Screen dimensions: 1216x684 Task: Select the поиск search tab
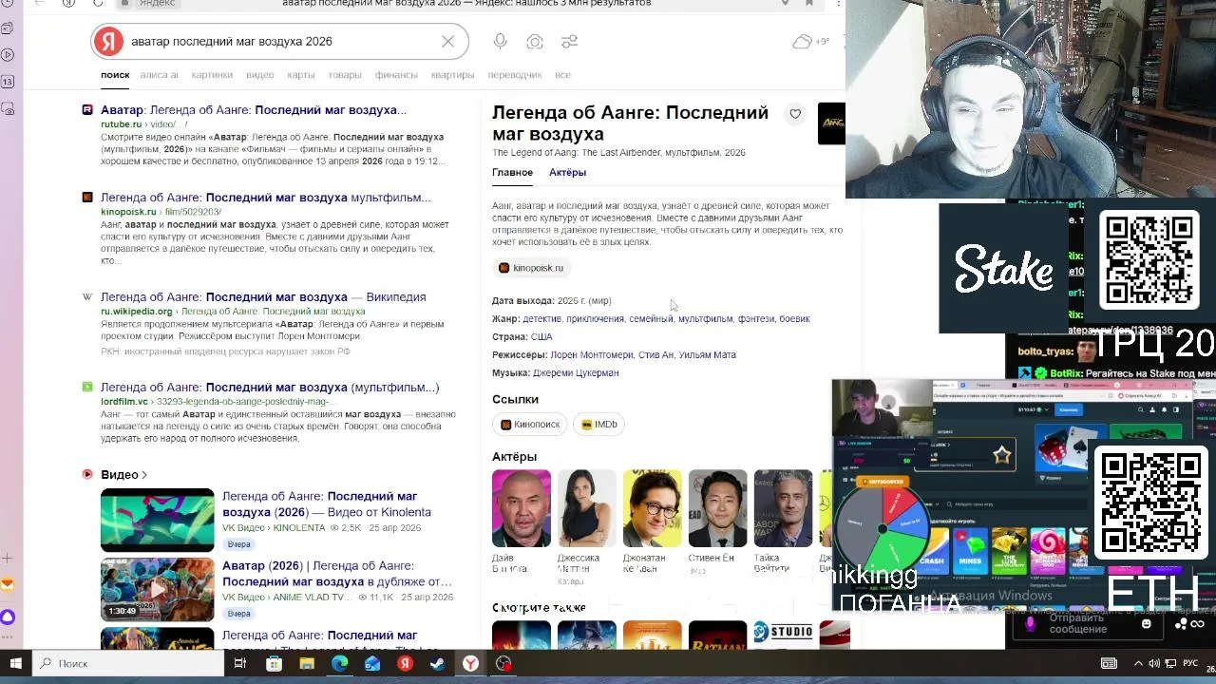[x=115, y=75]
